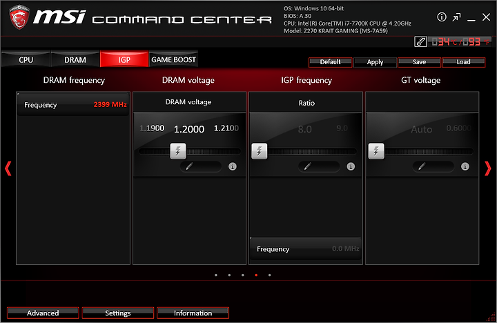This screenshot has height=323, width=497.
Task: Select the 9.0 IGP ratio value
Action: tap(342, 128)
